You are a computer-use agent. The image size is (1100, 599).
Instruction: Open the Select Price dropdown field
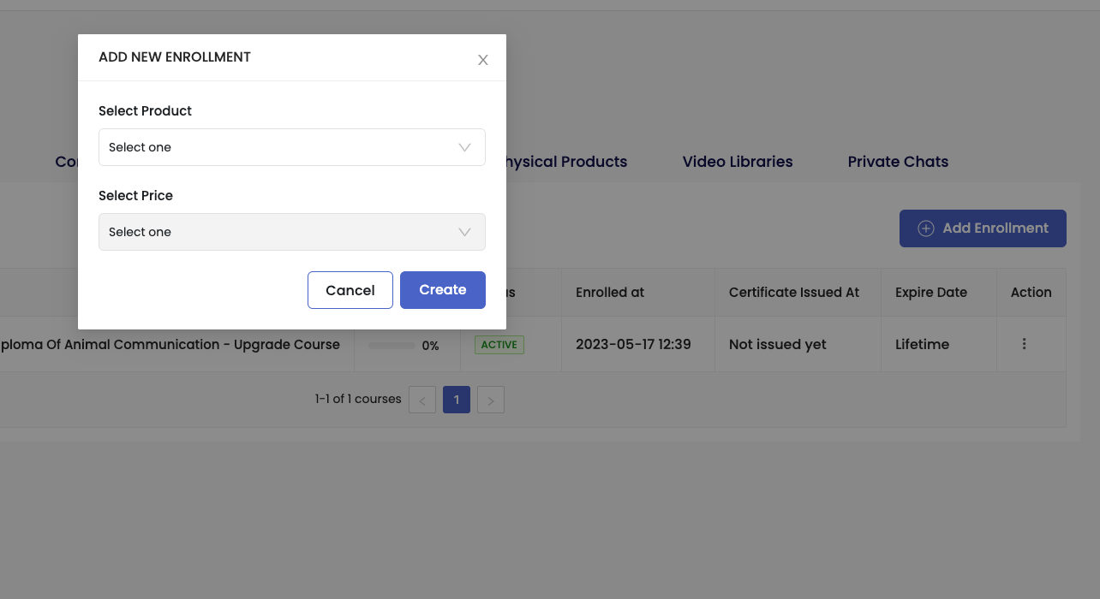pos(283,232)
